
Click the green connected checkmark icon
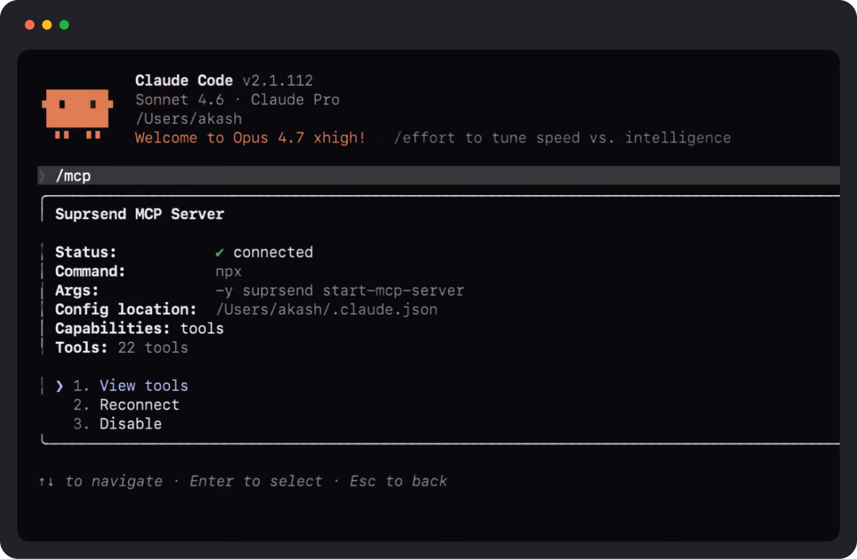(x=220, y=252)
